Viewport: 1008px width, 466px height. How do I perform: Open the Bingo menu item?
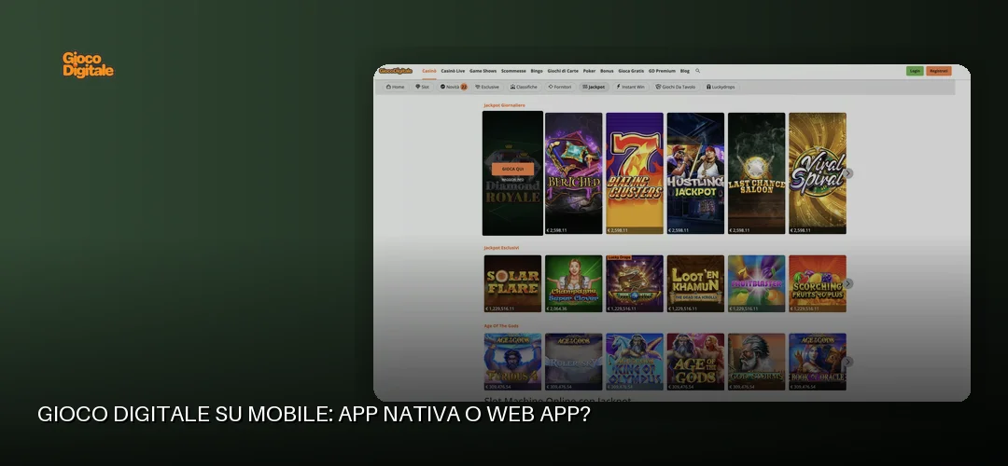537,71
